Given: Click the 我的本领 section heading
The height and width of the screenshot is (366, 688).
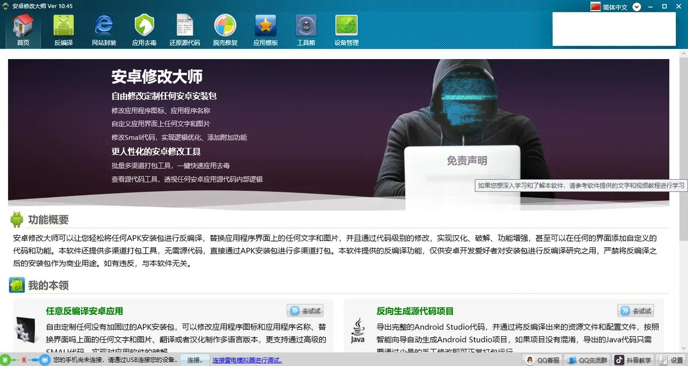Looking at the screenshot, I should (48, 286).
